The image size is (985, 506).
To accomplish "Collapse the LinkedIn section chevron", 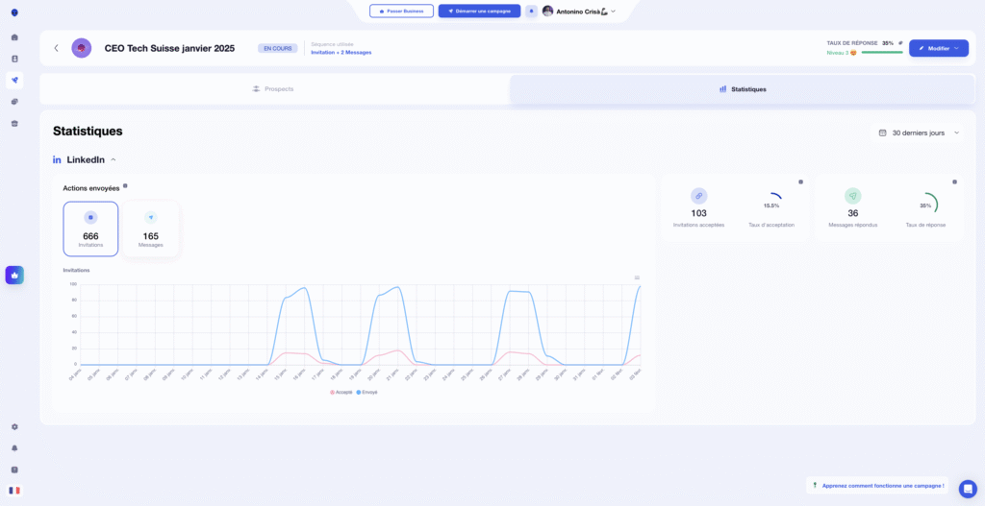I will click(114, 159).
